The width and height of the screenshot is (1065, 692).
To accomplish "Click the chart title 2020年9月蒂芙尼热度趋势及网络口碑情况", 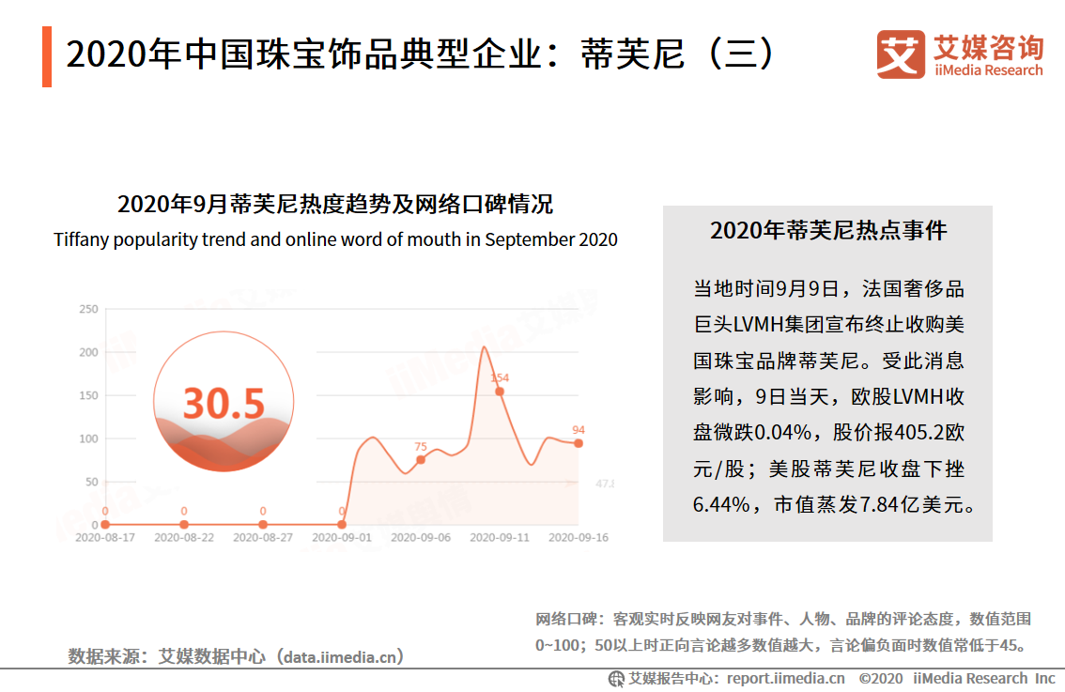I will pos(335,204).
